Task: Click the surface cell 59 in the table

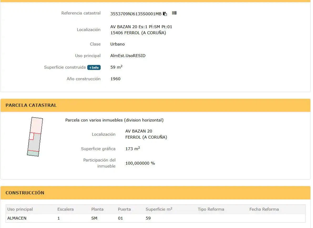Action: 148,218
